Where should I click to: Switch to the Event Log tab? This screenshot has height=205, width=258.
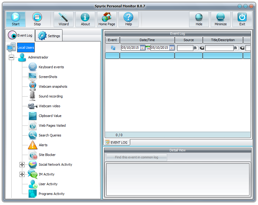20,35
